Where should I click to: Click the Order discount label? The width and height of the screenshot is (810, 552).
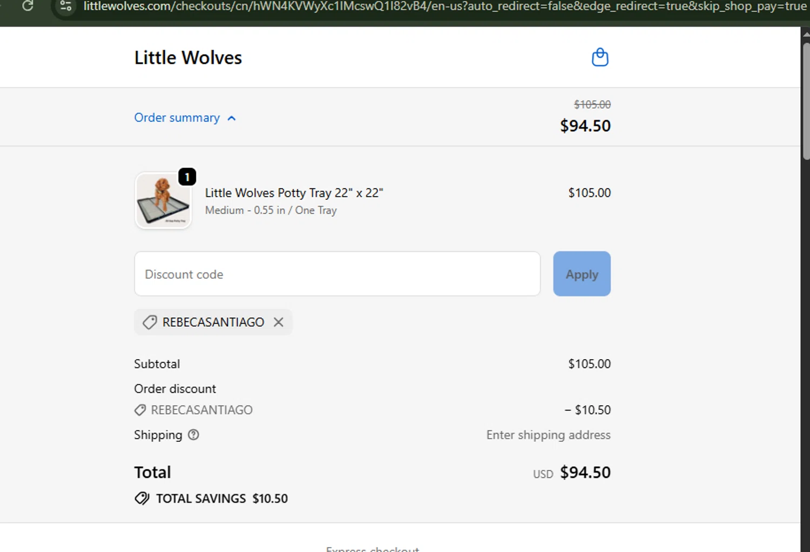click(175, 389)
